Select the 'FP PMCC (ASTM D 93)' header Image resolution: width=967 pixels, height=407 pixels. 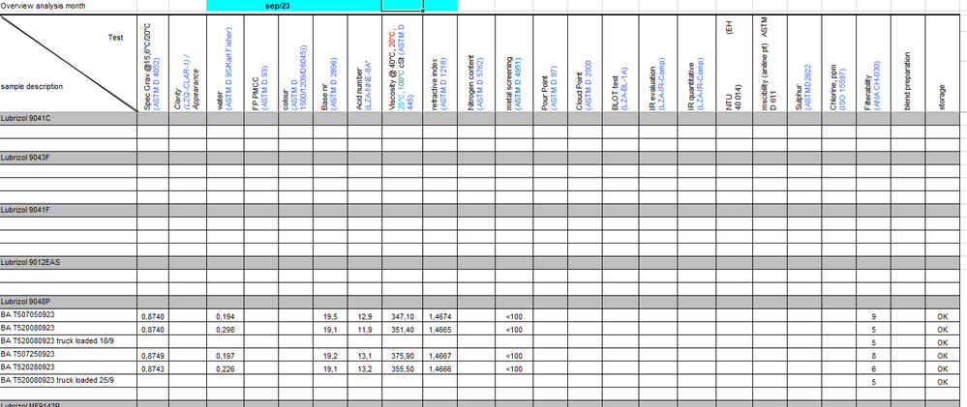[x=261, y=64]
